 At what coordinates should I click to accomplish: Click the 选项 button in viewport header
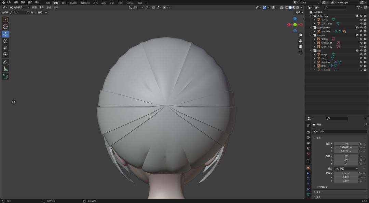coord(299,12)
